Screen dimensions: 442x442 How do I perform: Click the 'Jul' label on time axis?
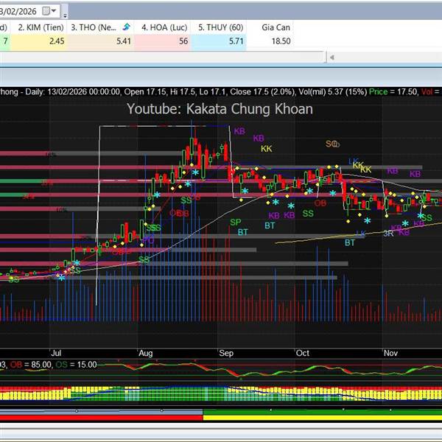[x=56, y=353]
